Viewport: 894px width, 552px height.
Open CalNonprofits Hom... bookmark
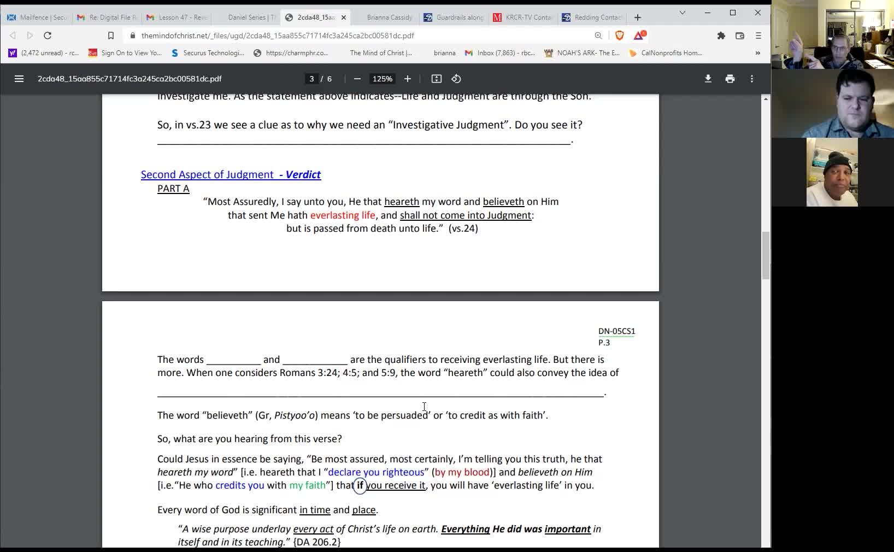click(666, 53)
